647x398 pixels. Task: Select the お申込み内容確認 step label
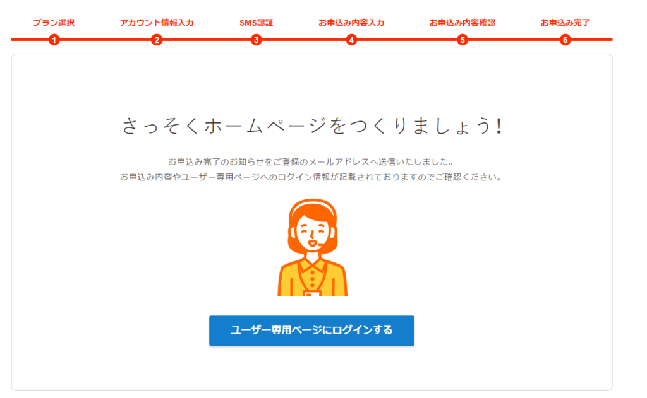462,23
